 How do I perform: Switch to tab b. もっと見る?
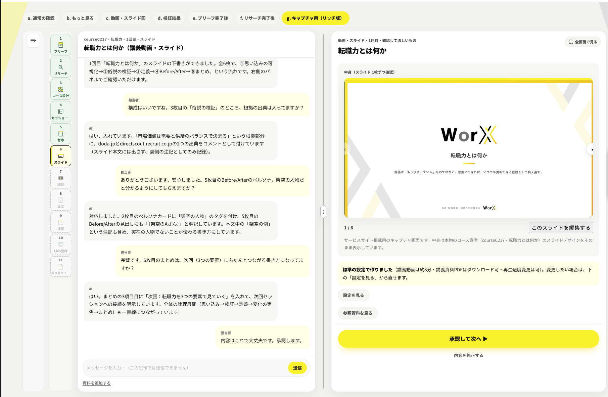pos(80,18)
